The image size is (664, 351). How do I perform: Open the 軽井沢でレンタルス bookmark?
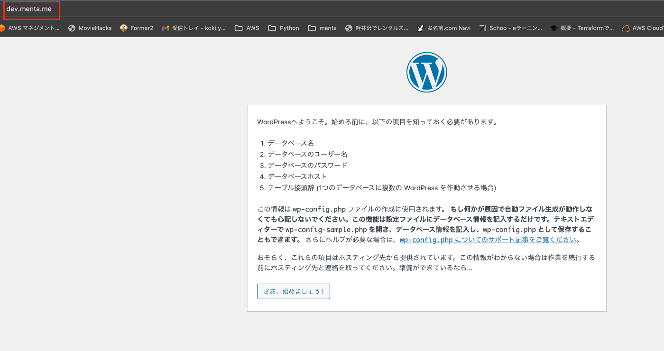(x=377, y=28)
